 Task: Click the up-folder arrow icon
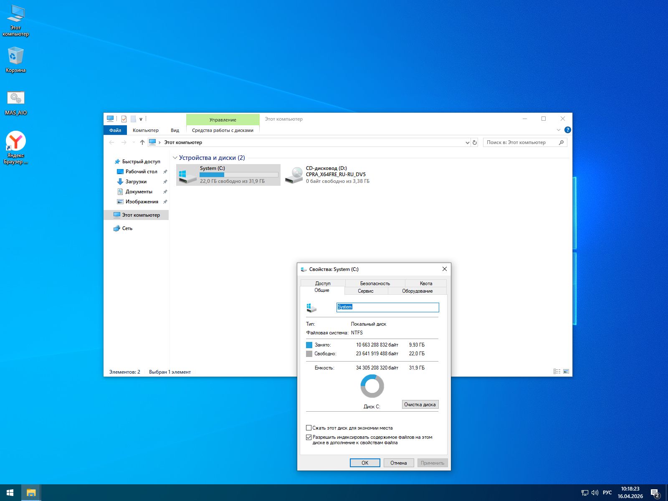coord(142,142)
